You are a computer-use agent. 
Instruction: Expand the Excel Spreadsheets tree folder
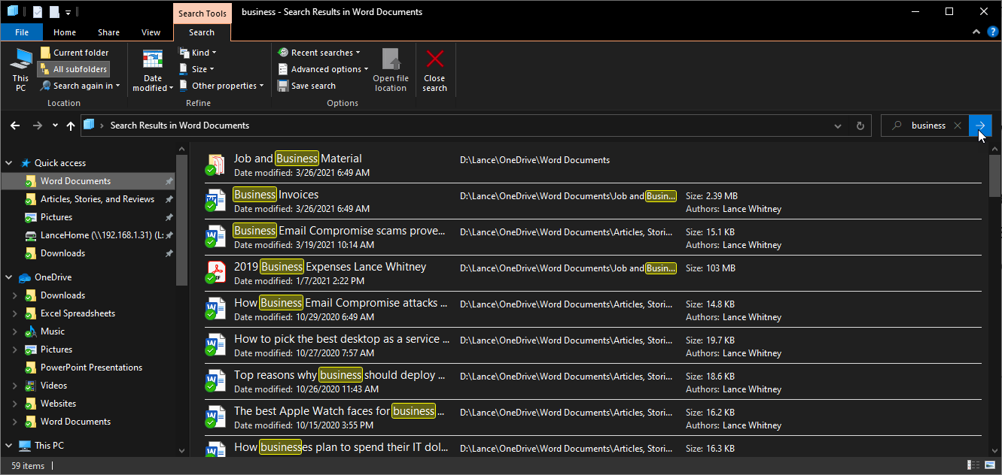point(14,313)
